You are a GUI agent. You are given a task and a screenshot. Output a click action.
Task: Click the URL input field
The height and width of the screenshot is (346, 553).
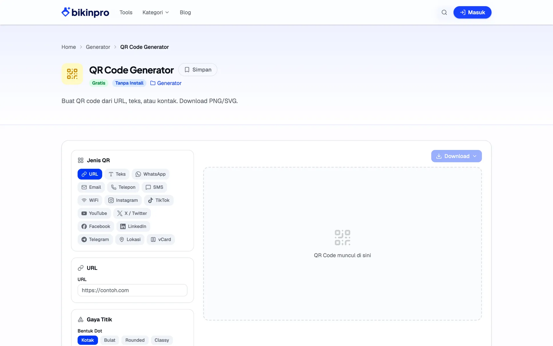click(x=132, y=290)
